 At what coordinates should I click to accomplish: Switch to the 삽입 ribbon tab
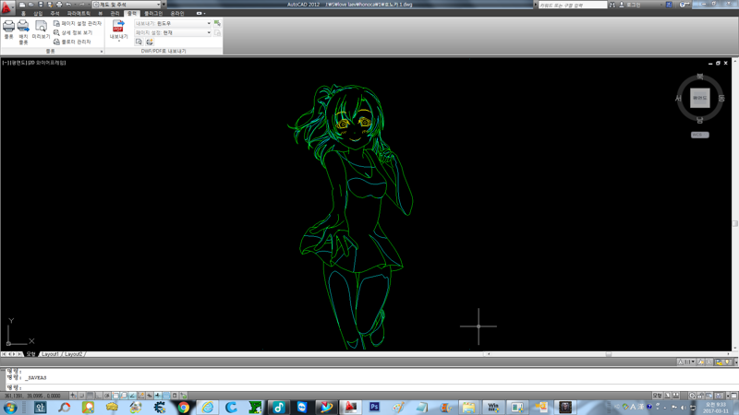tap(38, 13)
